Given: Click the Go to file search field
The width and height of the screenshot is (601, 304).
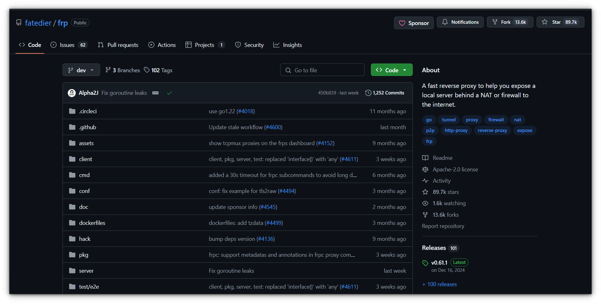Looking at the screenshot, I should (322, 70).
